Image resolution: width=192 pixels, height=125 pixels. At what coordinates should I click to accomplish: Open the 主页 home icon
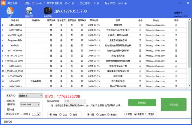point(10,12)
